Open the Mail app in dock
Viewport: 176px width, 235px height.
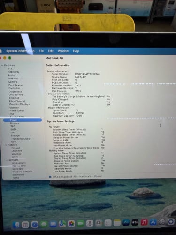click(53, 224)
